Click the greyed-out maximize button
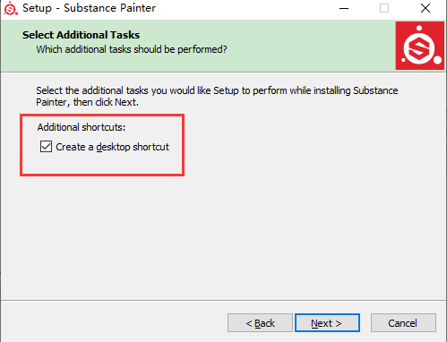The image size is (447, 342). [x=384, y=8]
